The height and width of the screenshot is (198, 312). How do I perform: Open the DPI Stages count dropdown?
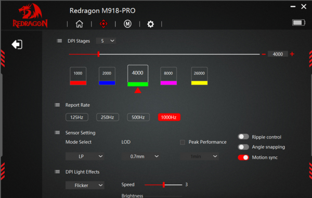tap(106, 41)
